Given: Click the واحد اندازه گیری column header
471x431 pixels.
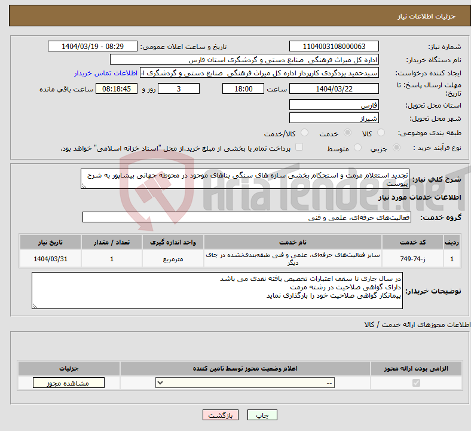Looking at the screenshot, I should pos(173,242).
